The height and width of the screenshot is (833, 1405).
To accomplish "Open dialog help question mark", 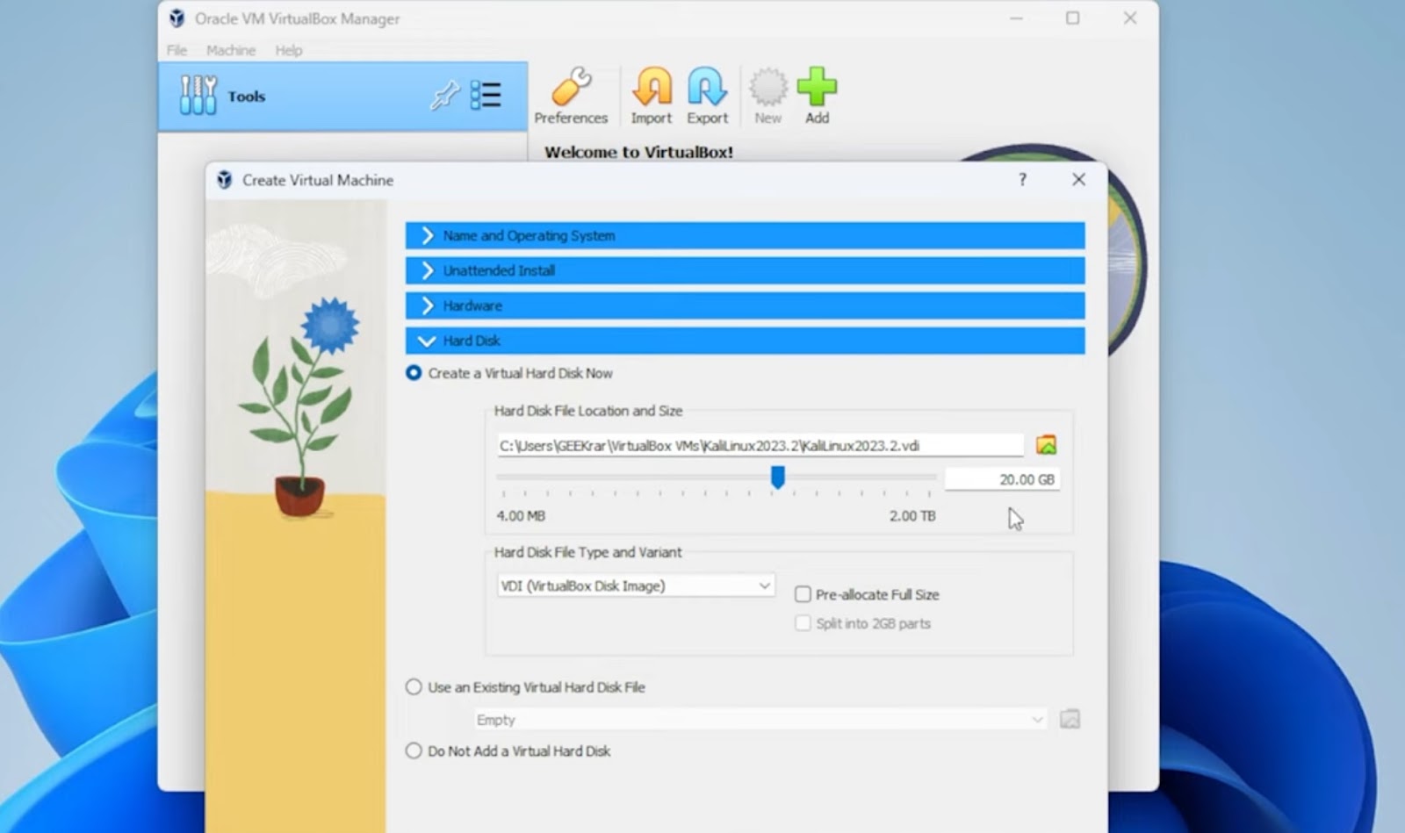I will [x=1022, y=180].
